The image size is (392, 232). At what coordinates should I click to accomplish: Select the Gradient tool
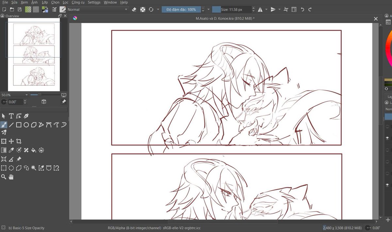(4, 150)
